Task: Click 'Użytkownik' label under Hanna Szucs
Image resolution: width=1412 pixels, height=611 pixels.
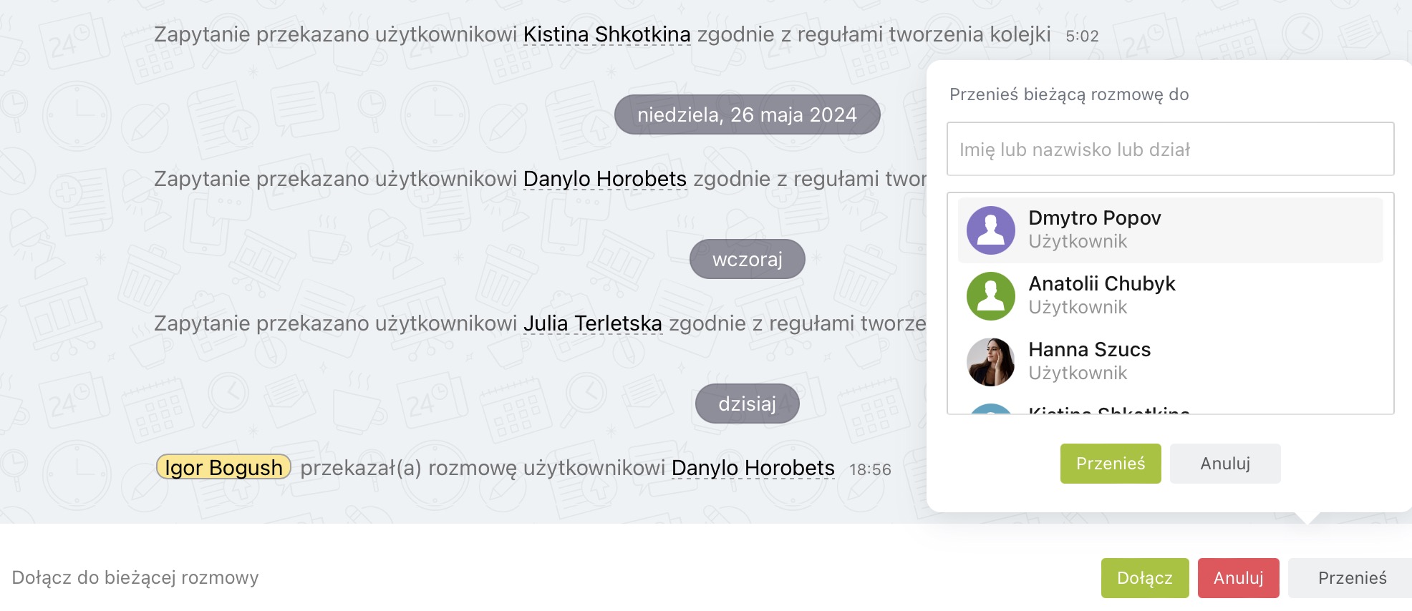Action: click(1078, 373)
